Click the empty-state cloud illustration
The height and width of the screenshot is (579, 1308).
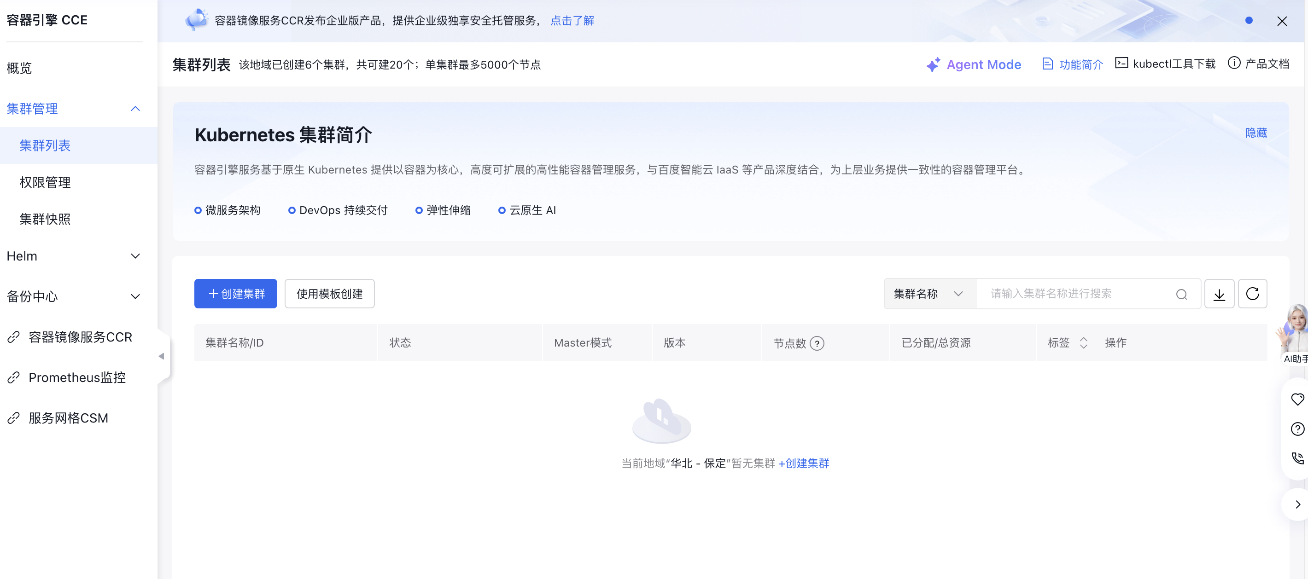(x=661, y=421)
